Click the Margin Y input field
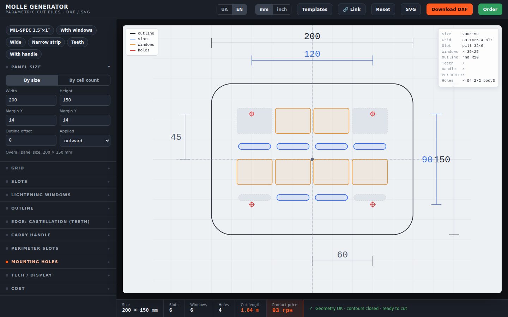Viewport: 508px width, 317px height. pyautogui.click(x=85, y=120)
